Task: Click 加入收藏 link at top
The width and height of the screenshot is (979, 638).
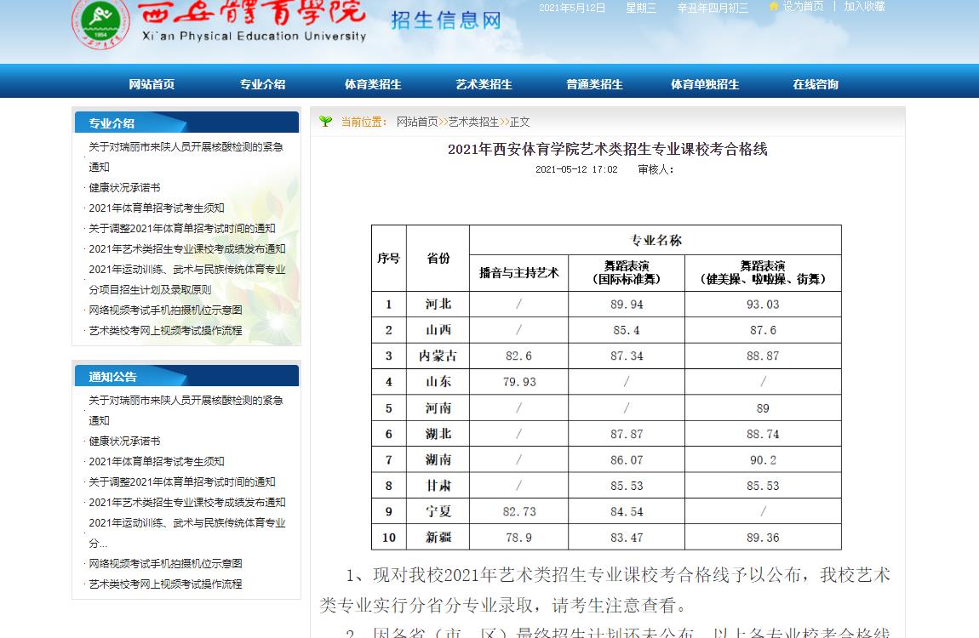Action: pos(865,6)
